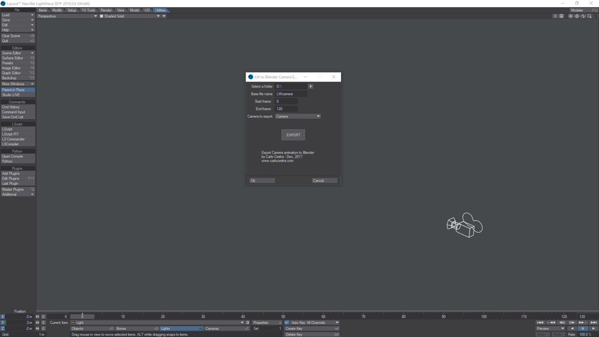This screenshot has height=337, width=599.
Task: Click the Start frame field in dialog
Action: (286, 101)
